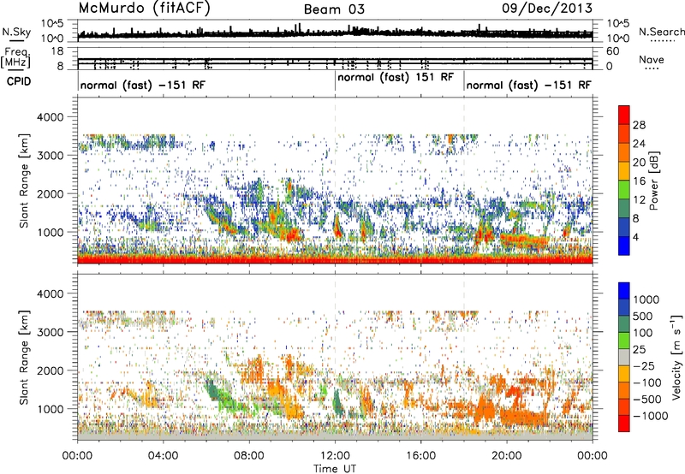Click the CPID label

click(x=19, y=81)
